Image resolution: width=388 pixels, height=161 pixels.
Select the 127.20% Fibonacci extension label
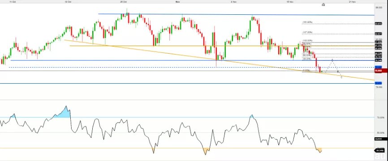(x=308, y=32)
